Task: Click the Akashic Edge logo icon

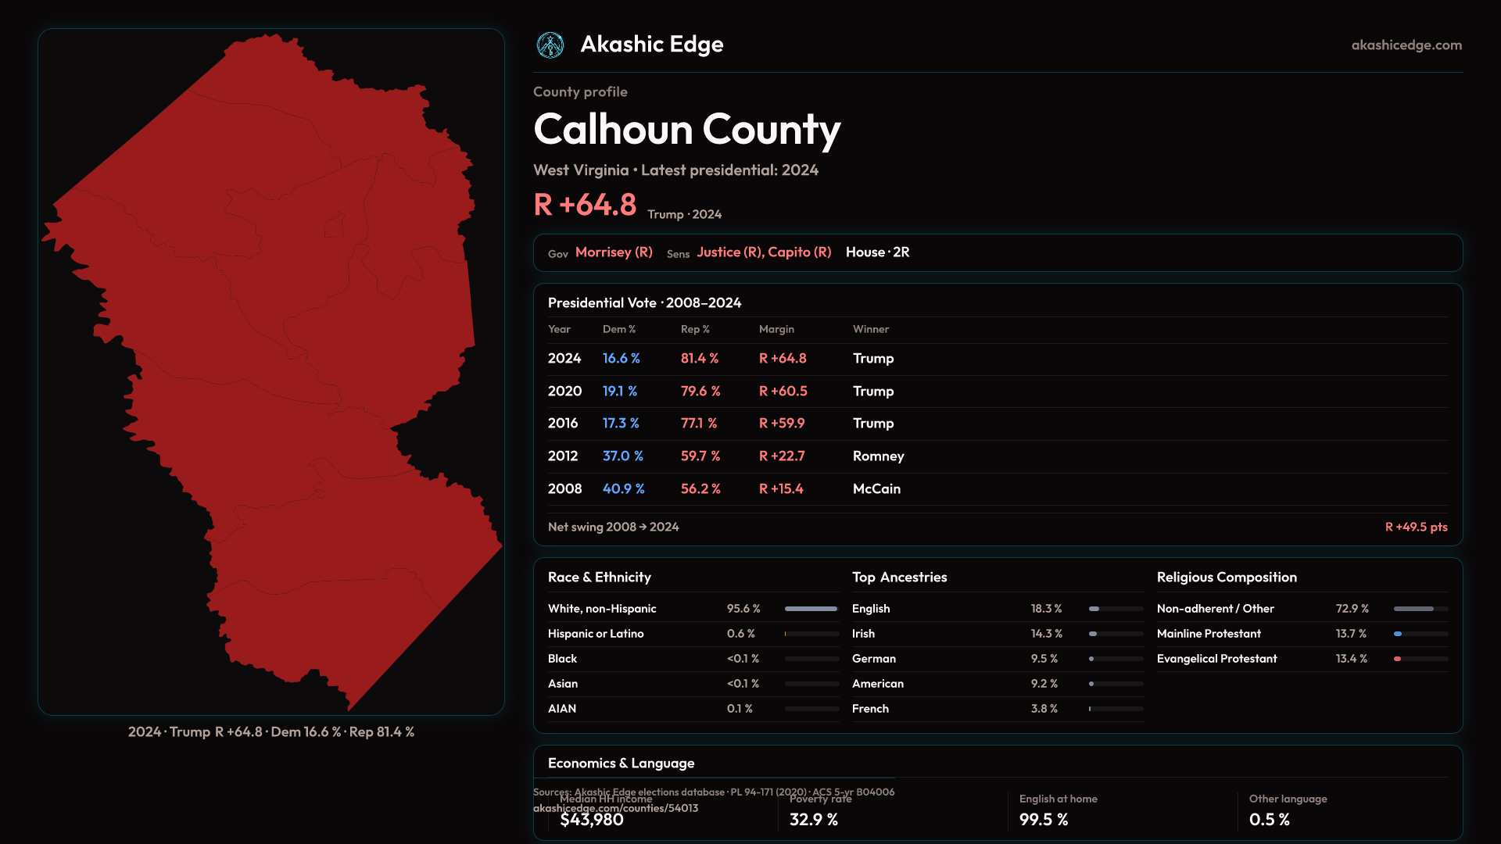Action: click(550, 45)
